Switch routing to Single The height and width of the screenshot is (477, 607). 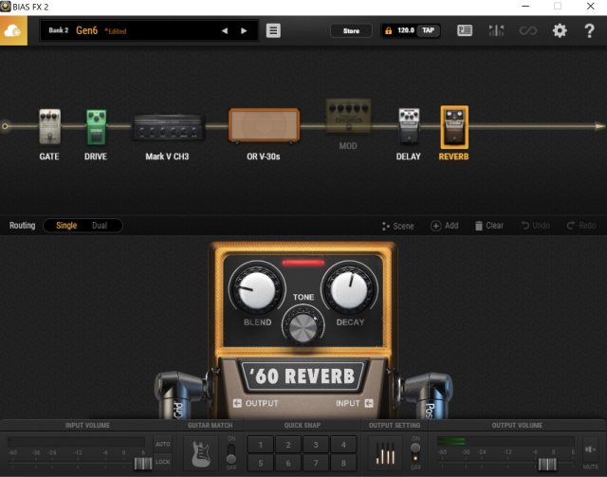point(66,226)
